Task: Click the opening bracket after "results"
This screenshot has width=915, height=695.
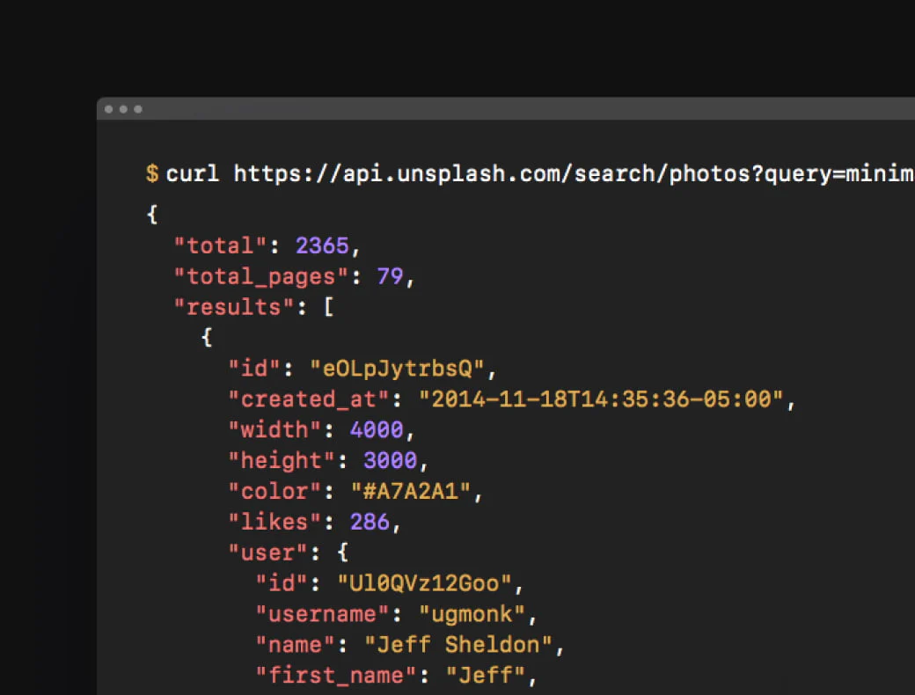Action: coord(329,307)
